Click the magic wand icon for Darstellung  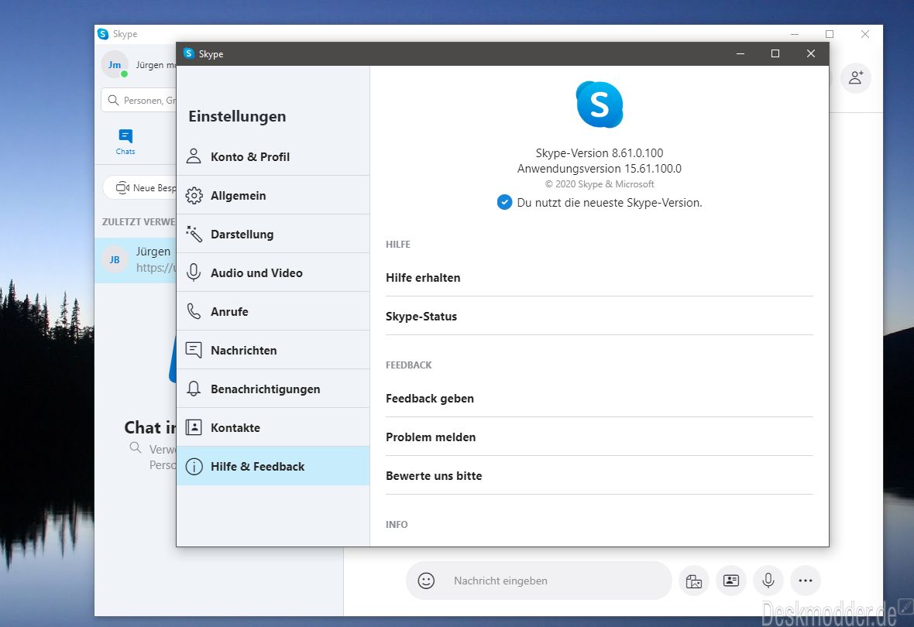194,234
